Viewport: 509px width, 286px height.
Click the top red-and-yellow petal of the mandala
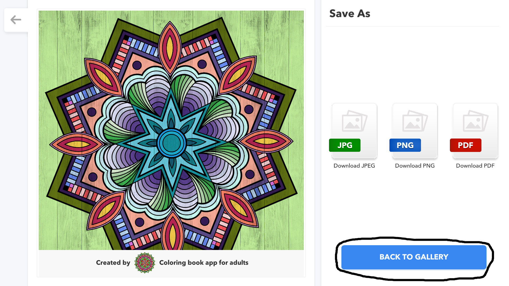click(x=170, y=48)
